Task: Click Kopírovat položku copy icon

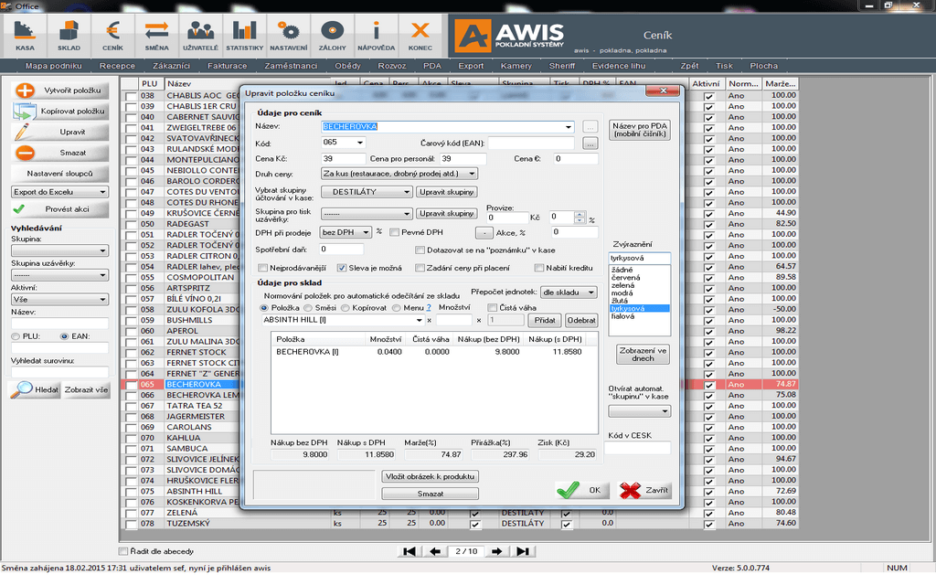Action: tap(25, 112)
